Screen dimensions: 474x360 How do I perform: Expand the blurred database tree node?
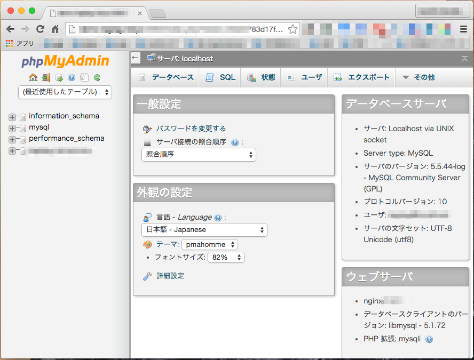12,151
